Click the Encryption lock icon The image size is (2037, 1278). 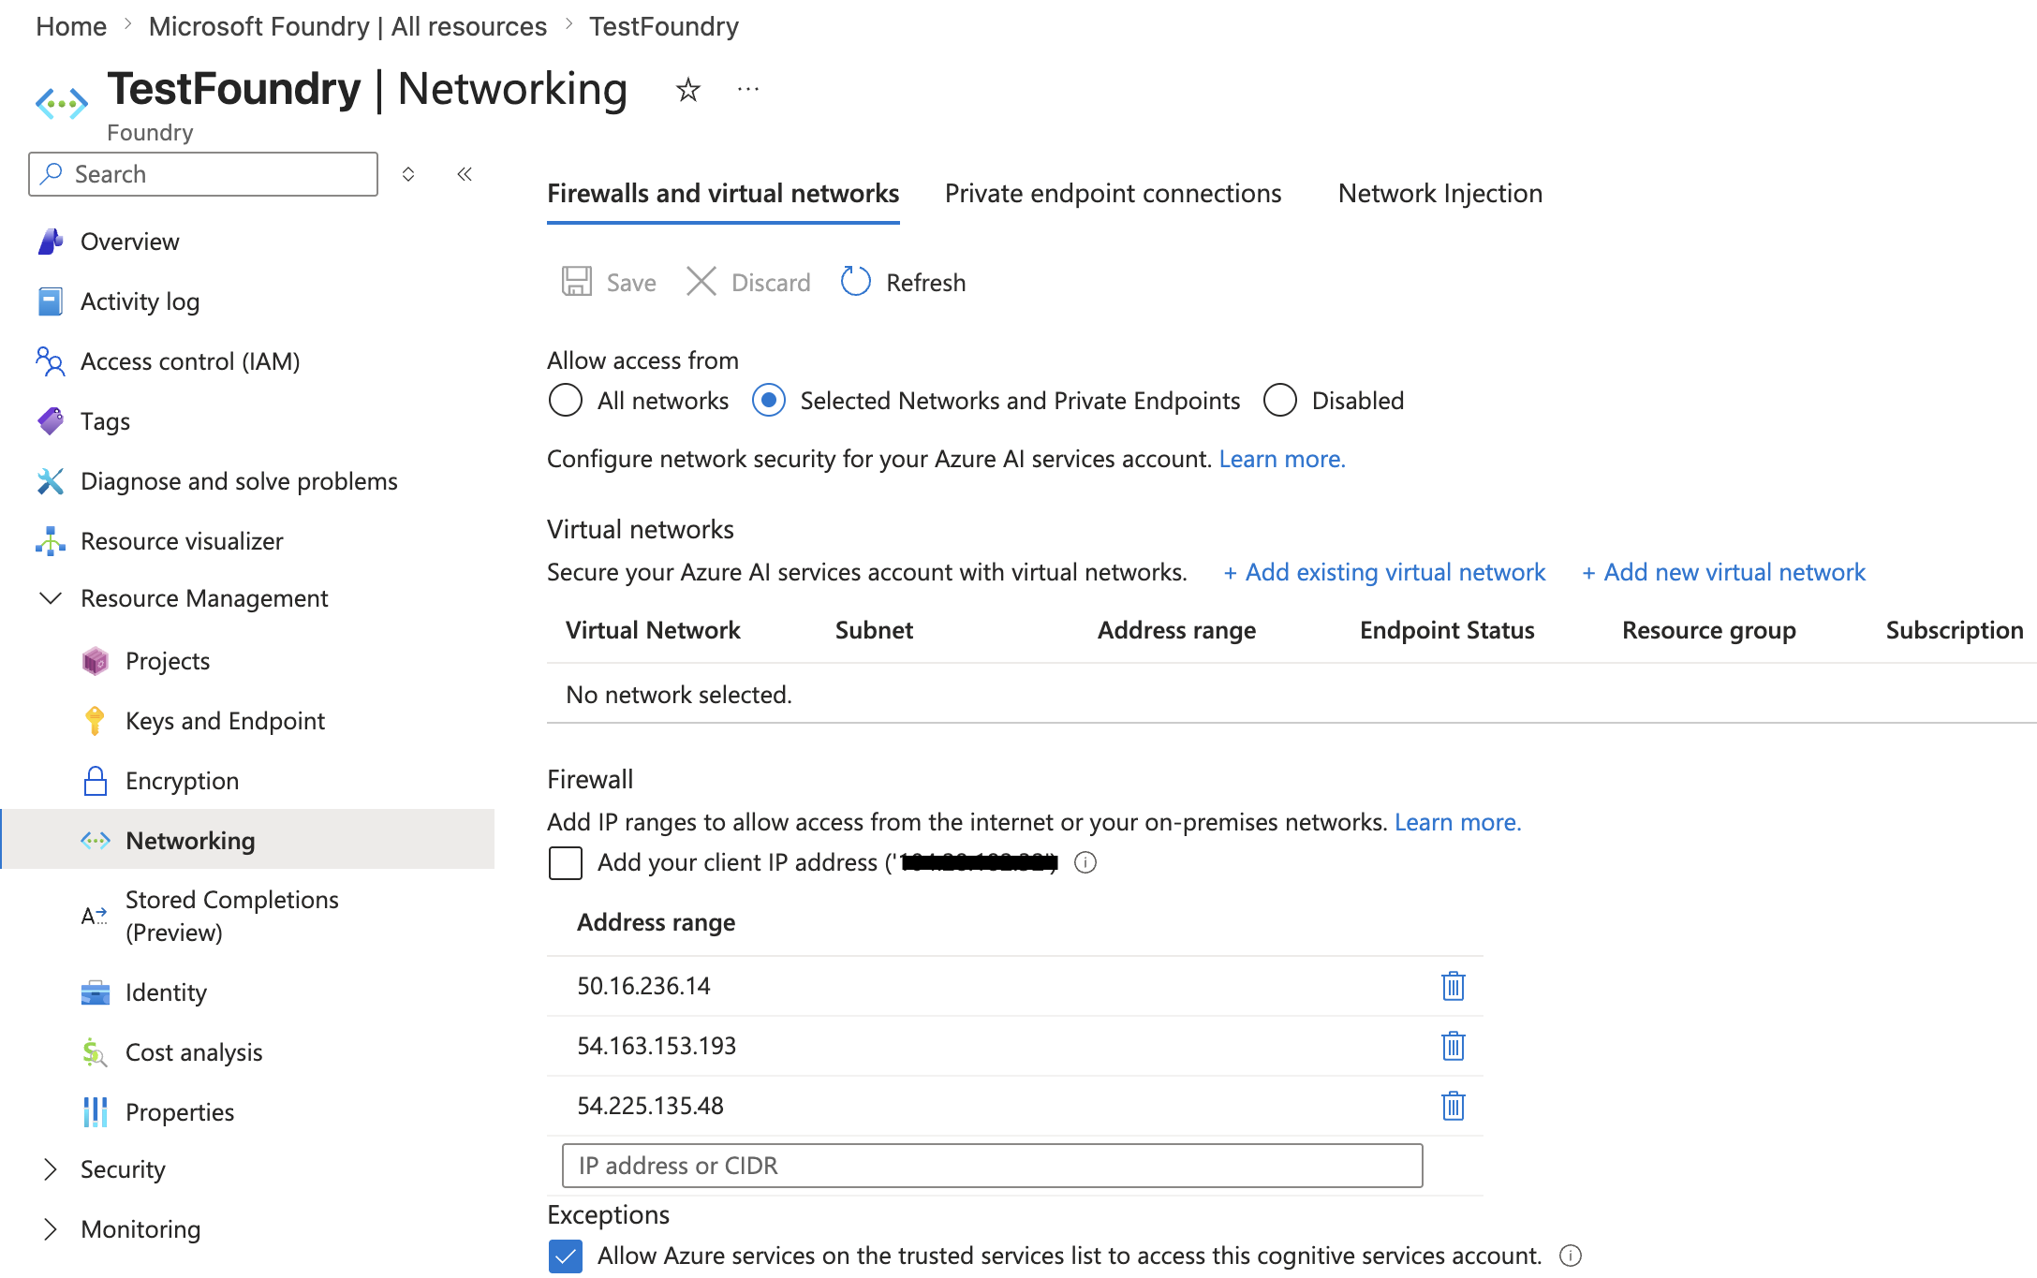coord(95,781)
